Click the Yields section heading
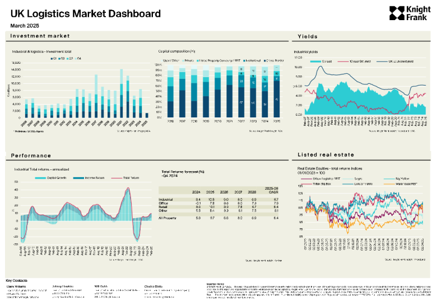Screen dimensions: 437x302 click(x=306, y=37)
